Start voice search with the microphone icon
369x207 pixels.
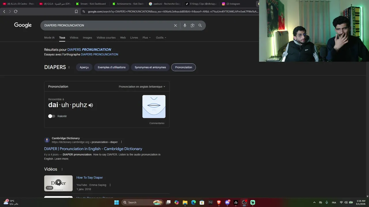(185, 25)
